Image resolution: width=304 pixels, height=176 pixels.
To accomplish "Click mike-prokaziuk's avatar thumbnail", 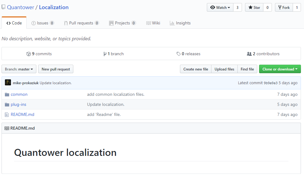I will [8, 83].
